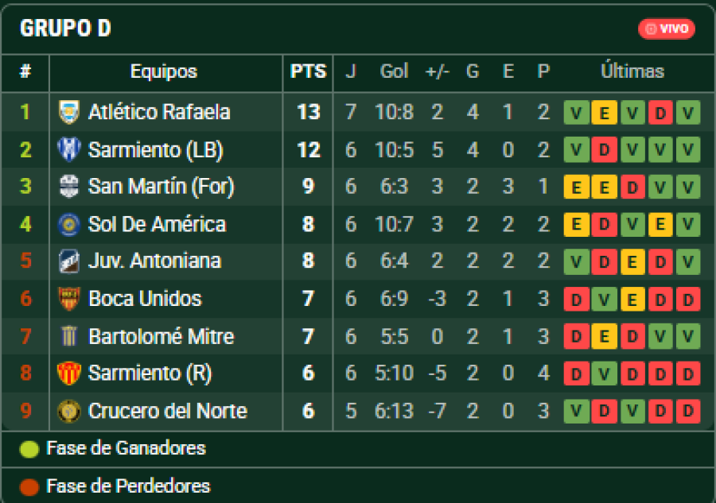Open the VIVO live indicator badge
Viewport: 716px width, 503px height.
click(667, 29)
